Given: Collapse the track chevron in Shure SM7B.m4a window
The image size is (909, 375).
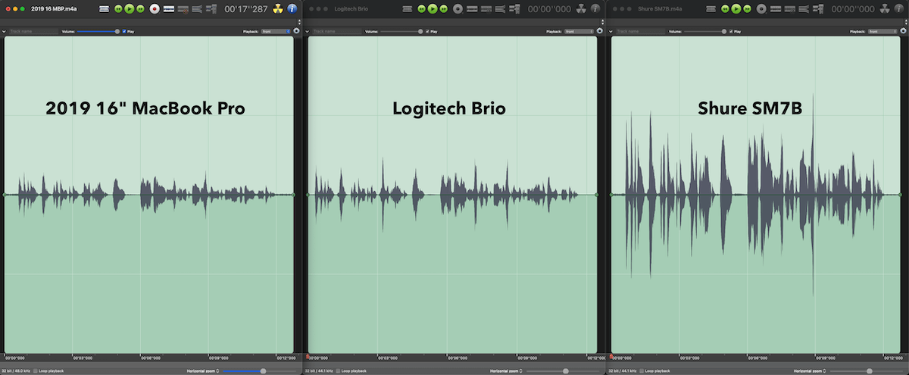Looking at the screenshot, I should pos(611,32).
